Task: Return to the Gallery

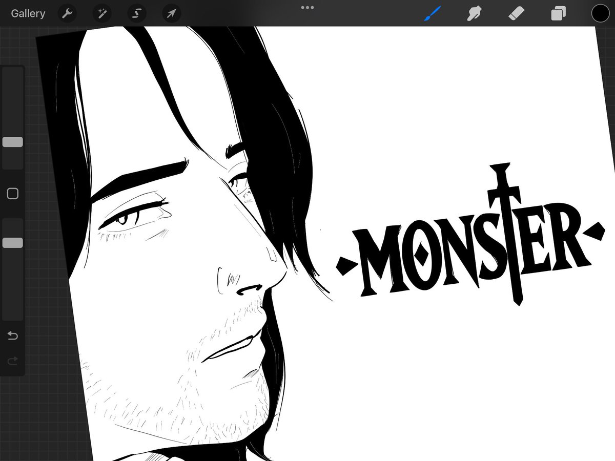Action: tap(28, 13)
